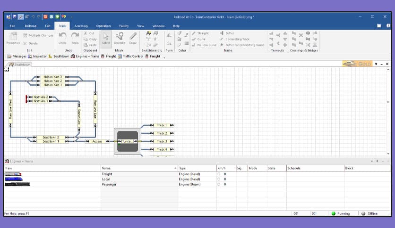Click the Type column header

point(197,168)
